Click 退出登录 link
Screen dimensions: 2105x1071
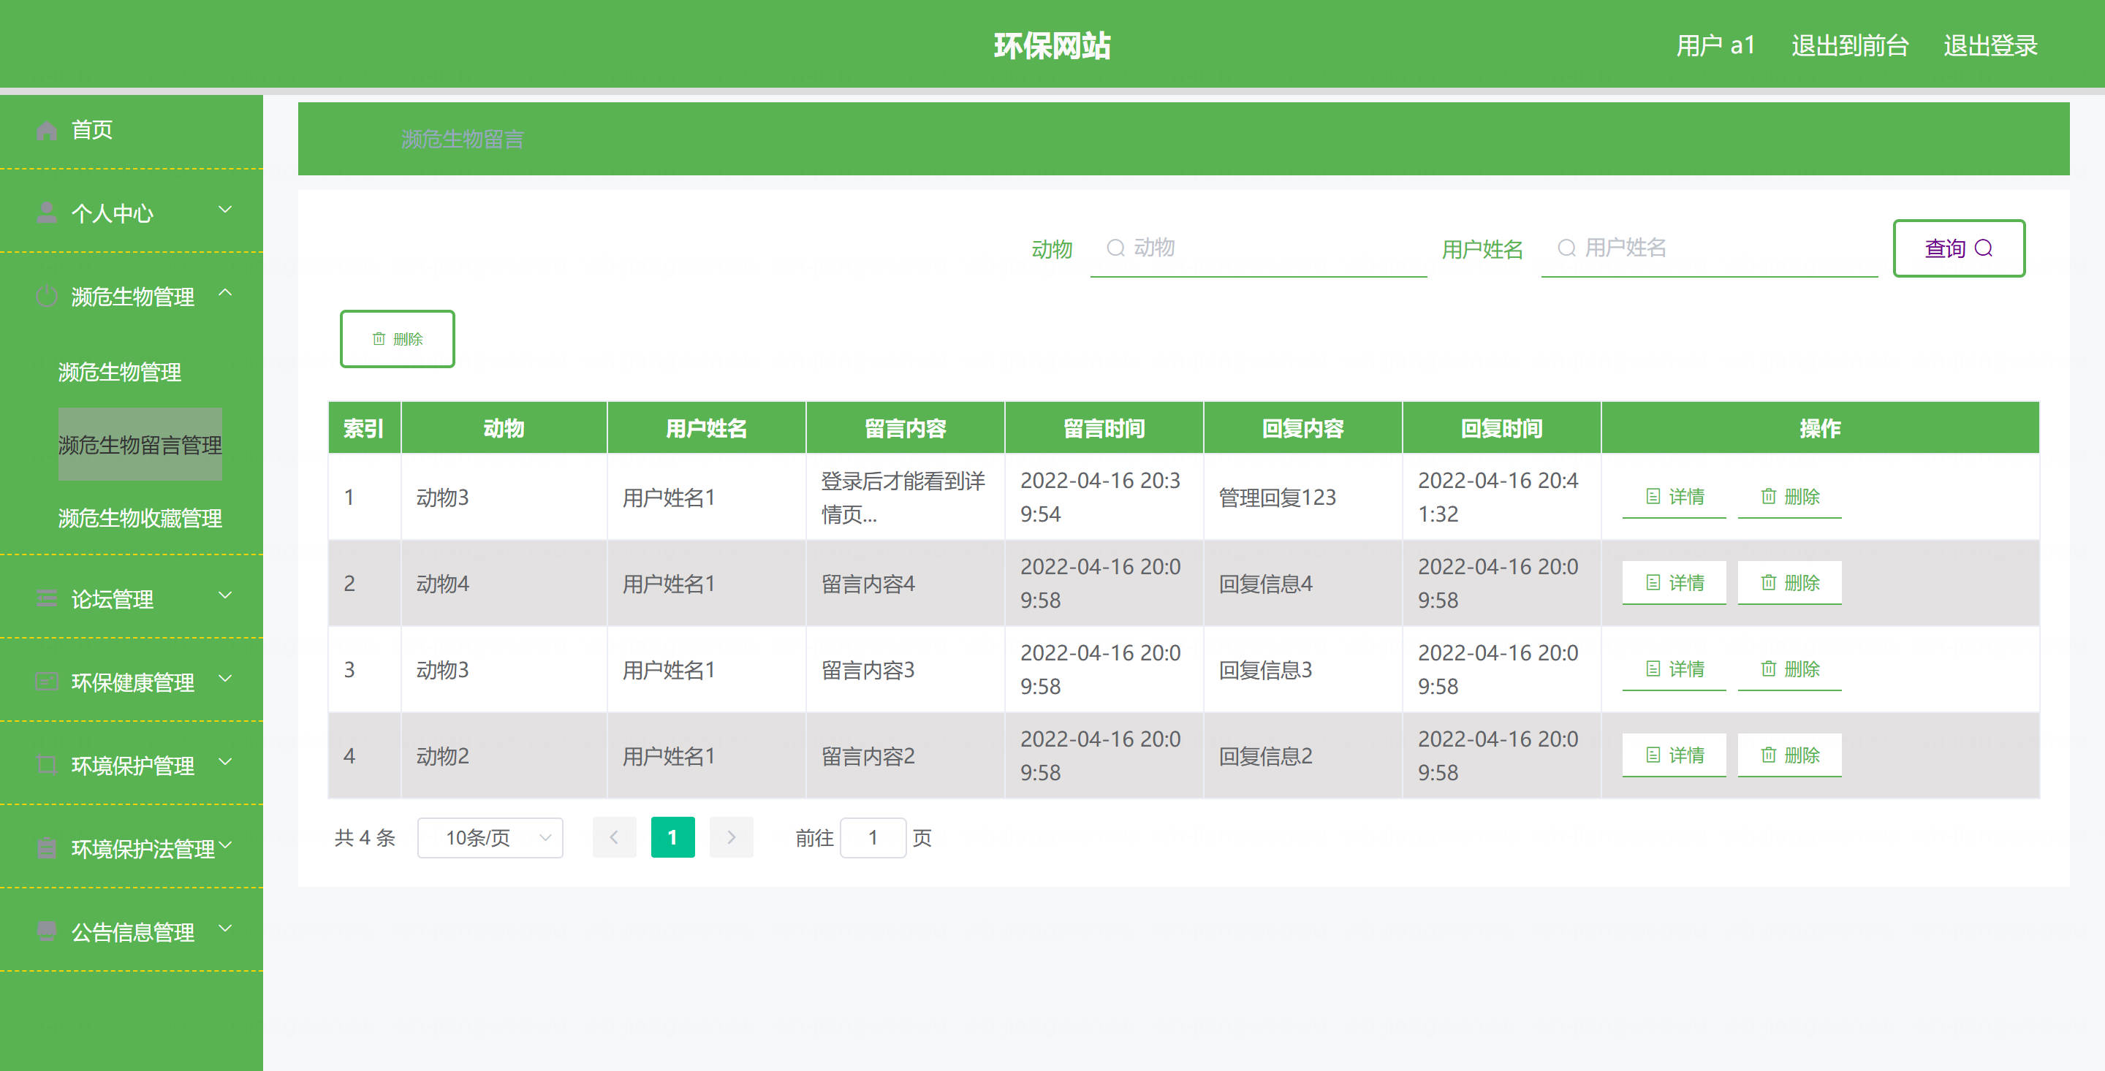pos(1990,46)
